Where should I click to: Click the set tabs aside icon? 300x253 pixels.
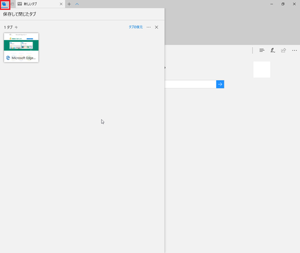[x=12, y=4]
